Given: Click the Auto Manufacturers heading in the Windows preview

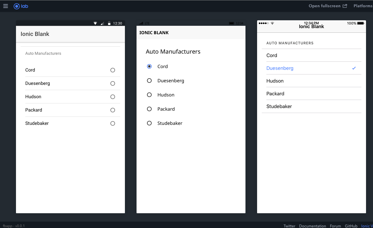Looking at the screenshot, I should tap(173, 52).
